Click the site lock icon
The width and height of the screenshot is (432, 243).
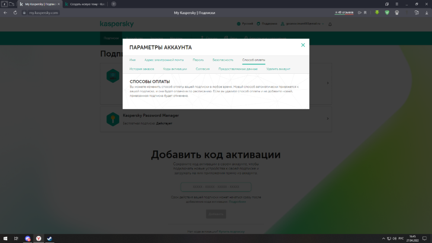tap(24, 13)
